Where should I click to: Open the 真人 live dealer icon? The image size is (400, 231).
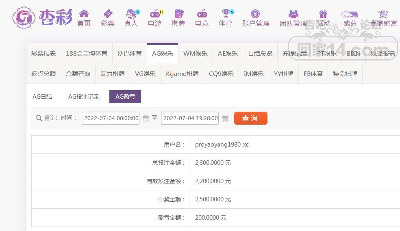click(131, 14)
